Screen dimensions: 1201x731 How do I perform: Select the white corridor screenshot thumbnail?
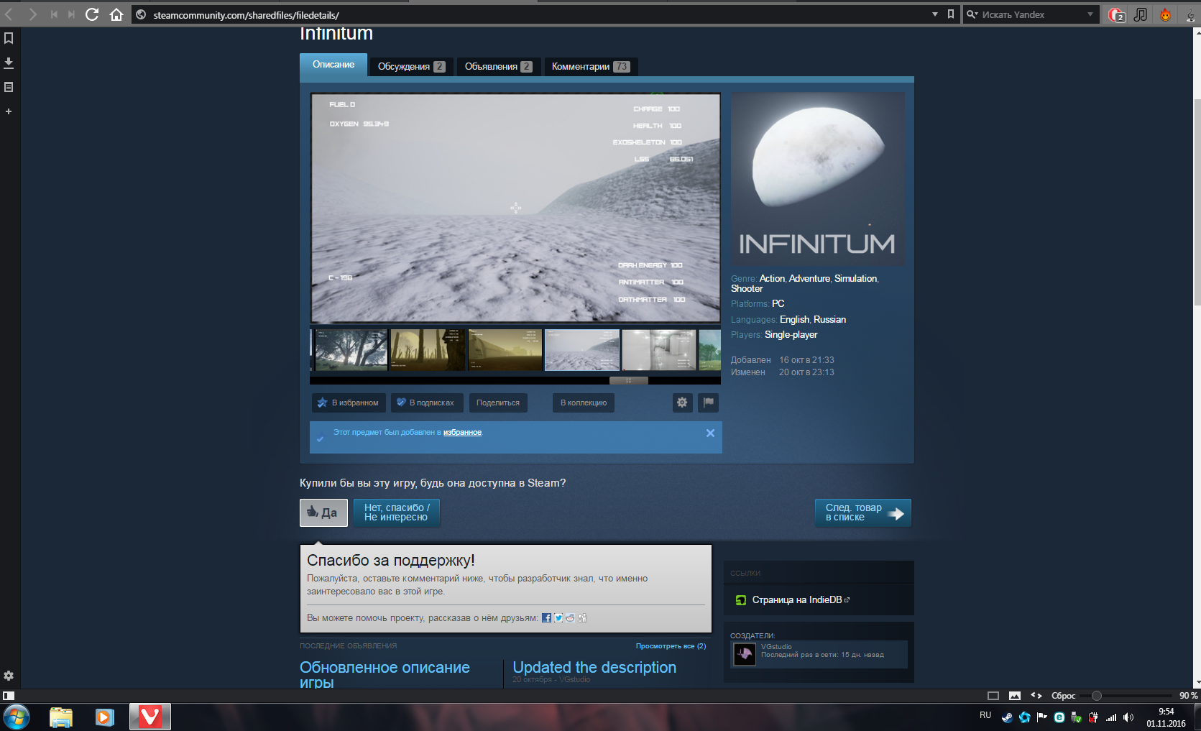click(x=659, y=350)
